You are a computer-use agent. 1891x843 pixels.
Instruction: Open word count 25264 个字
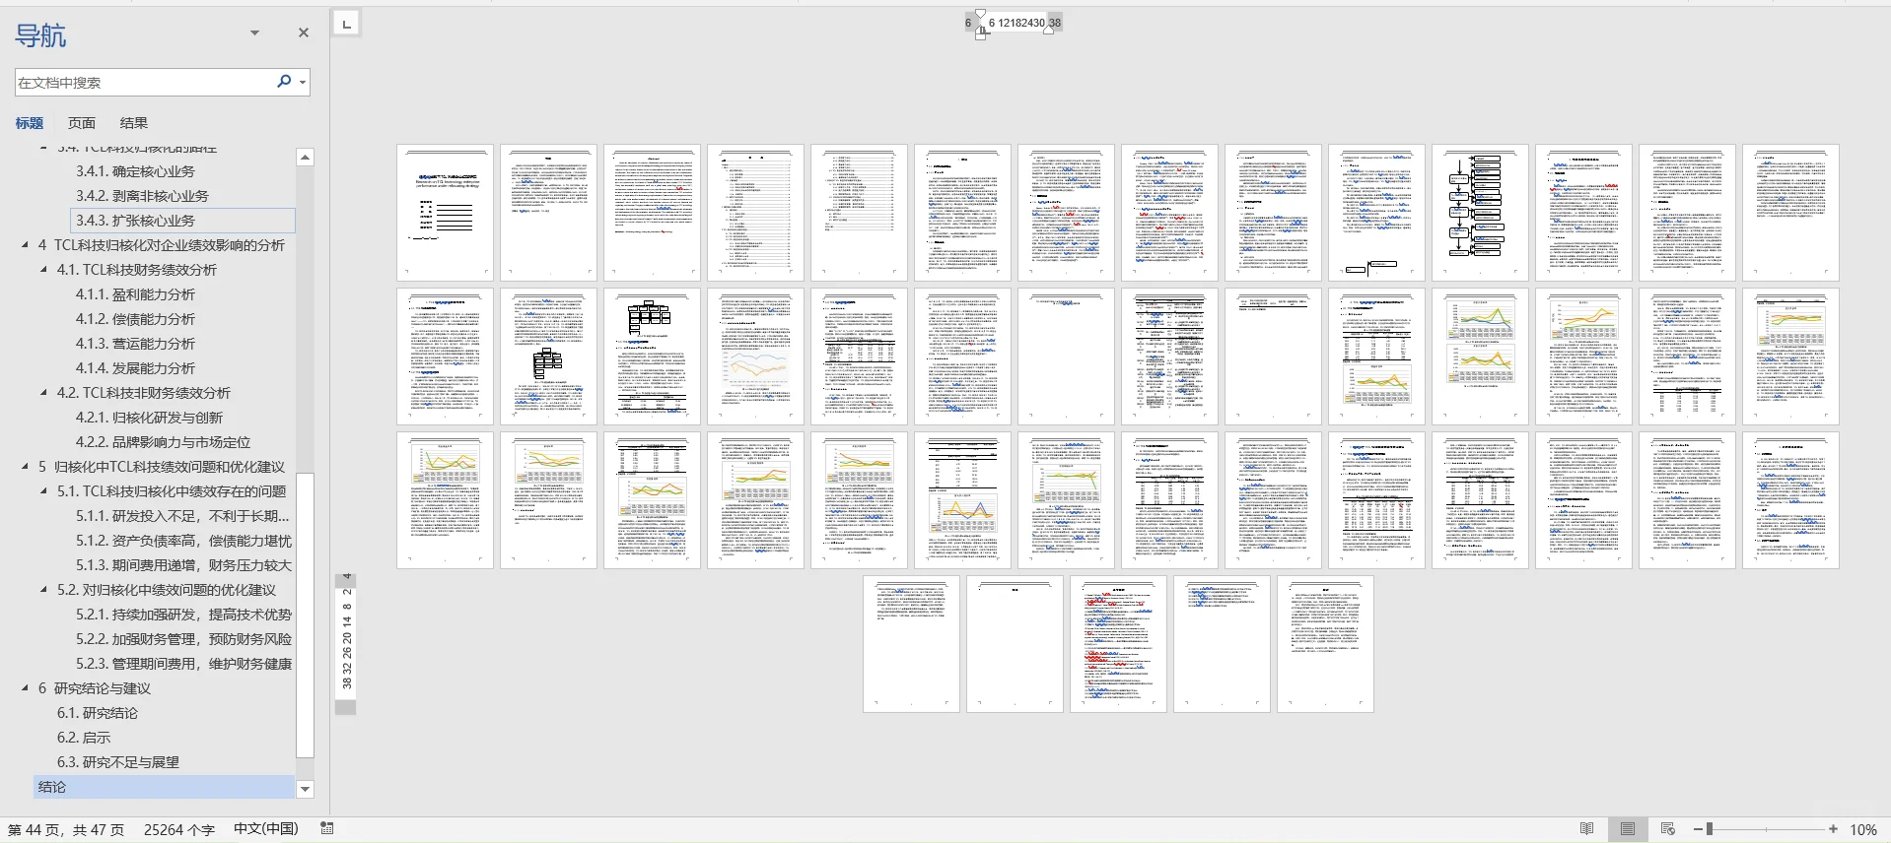pos(179,830)
